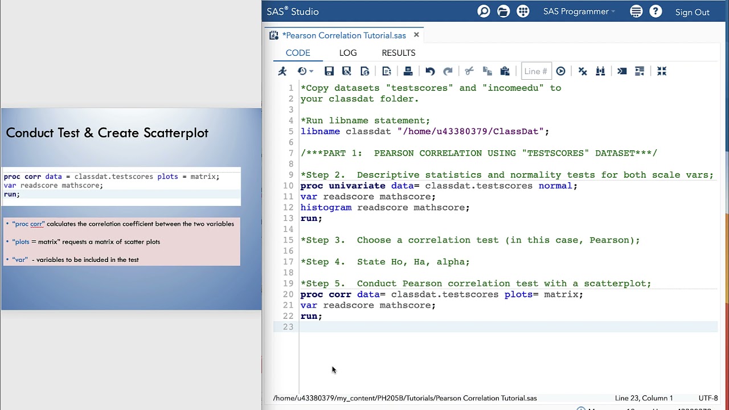Click the Sign Out link
729x410 pixels.
[693, 12]
